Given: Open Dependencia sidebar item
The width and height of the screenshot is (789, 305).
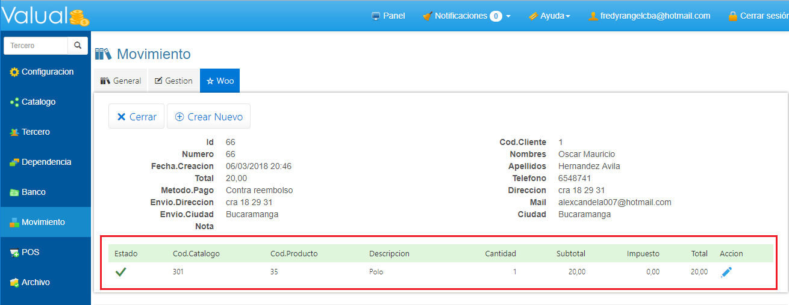Looking at the screenshot, I should click(45, 162).
